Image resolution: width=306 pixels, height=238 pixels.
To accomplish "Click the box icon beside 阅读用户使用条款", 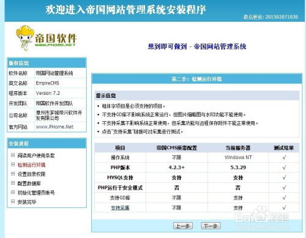I will coord(13,155).
